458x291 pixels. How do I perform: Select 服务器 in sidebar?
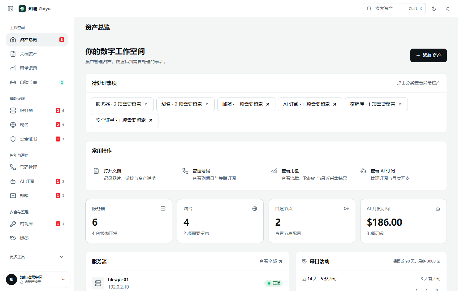[x=37, y=111]
